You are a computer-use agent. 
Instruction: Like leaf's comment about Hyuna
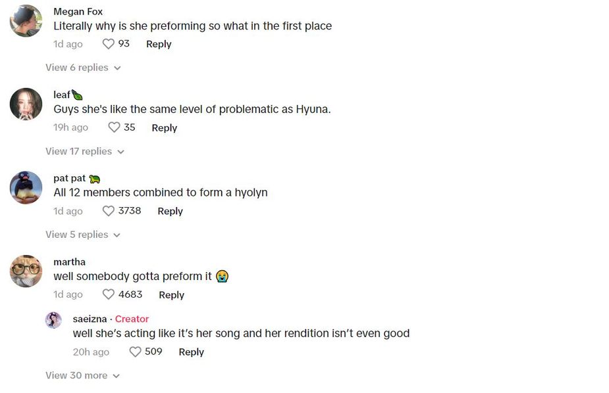[113, 127]
